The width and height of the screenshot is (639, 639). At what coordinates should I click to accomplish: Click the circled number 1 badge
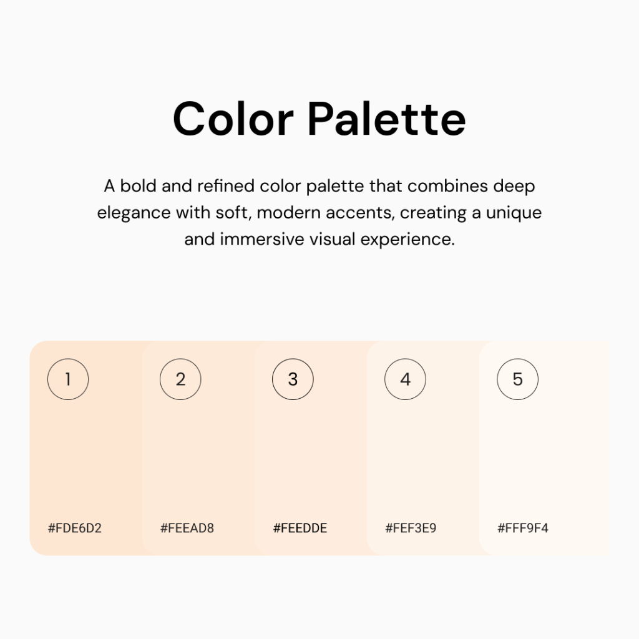pyautogui.click(x=68, y=379)
